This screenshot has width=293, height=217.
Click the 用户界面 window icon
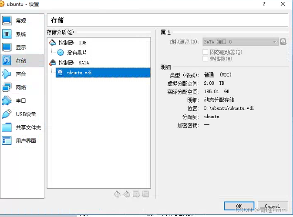tap(7, 141)
